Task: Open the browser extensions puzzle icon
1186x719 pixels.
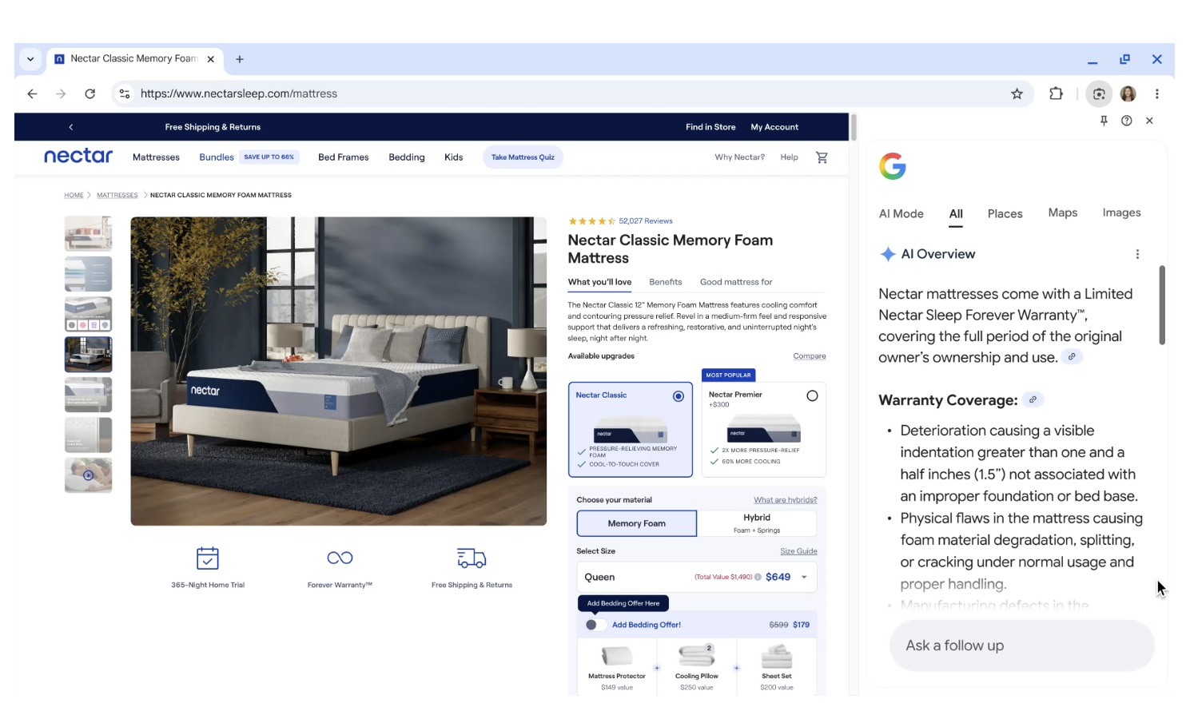Action: coord(1056,93)
